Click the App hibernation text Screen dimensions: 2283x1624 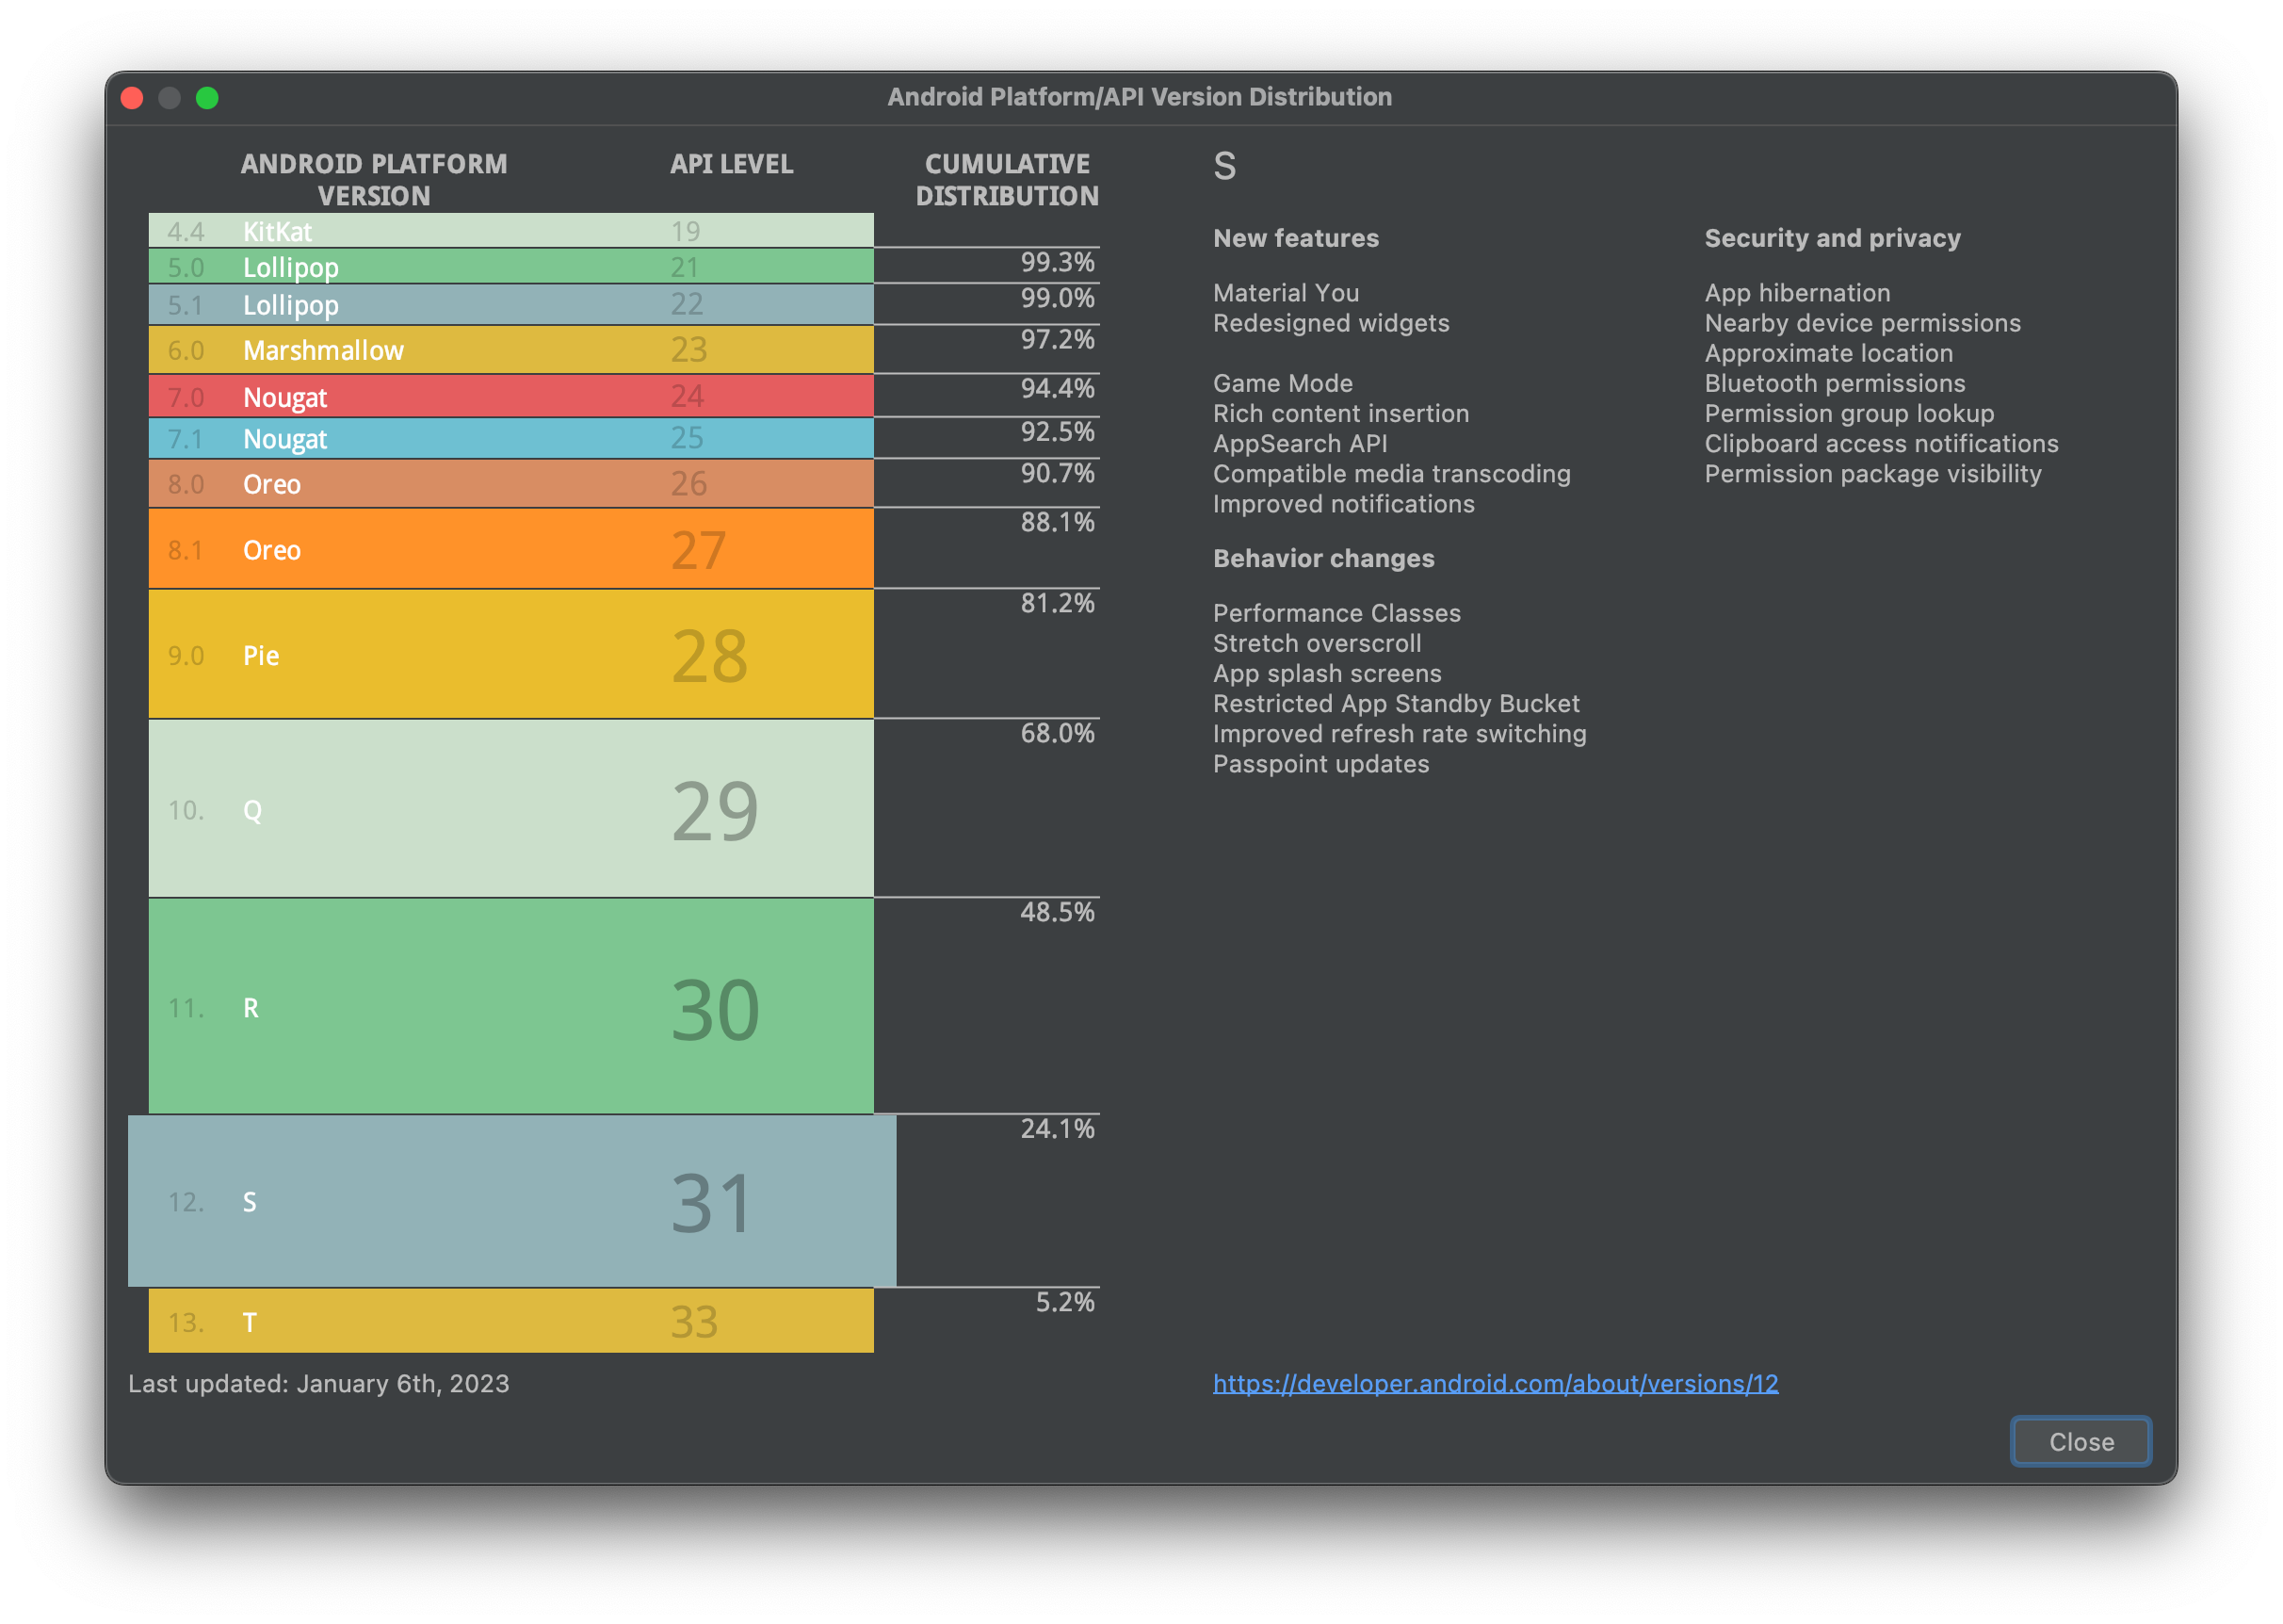[x=1797, y=293]
